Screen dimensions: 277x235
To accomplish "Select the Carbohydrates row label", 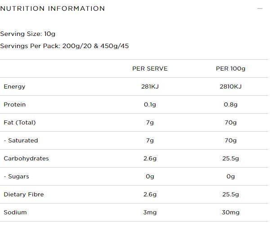I will (x=26, y=159).
